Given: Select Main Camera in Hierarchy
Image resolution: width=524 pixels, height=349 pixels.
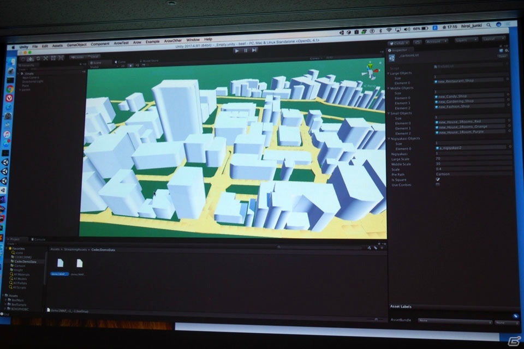Looking at the screenshot, I should click(31, 77).
